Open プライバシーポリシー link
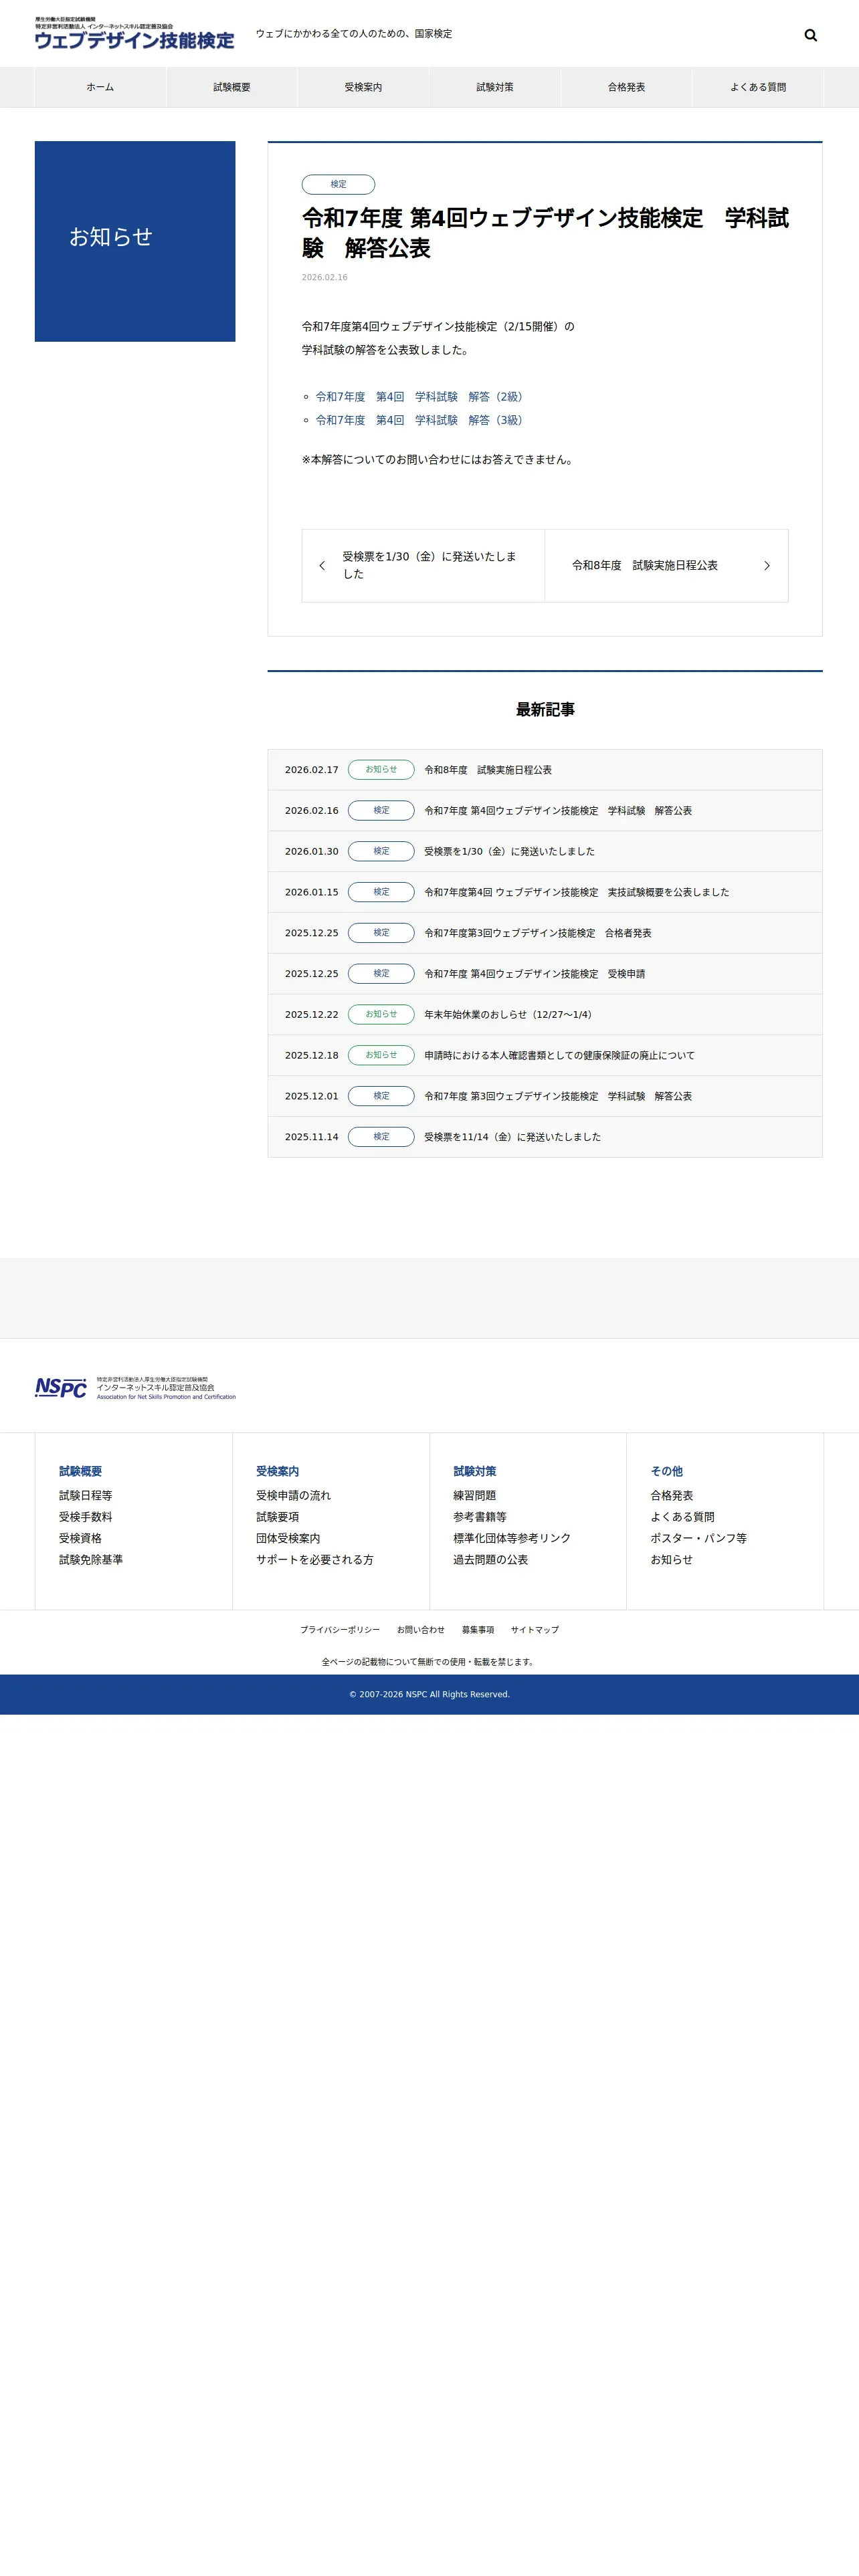859x2576 pixels. tap(340, 1630)
